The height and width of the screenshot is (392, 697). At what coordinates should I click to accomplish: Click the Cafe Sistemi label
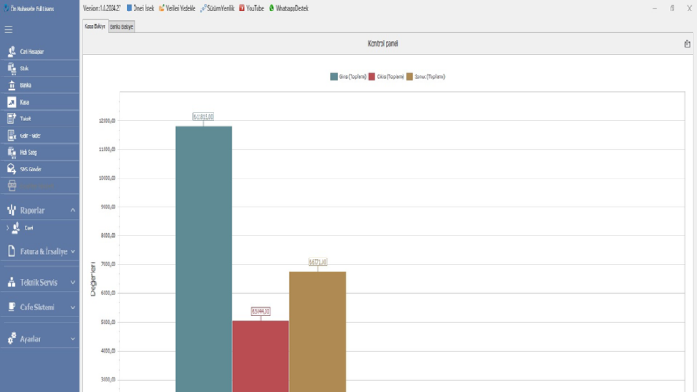pyautogui.click(x=37, y=307)
